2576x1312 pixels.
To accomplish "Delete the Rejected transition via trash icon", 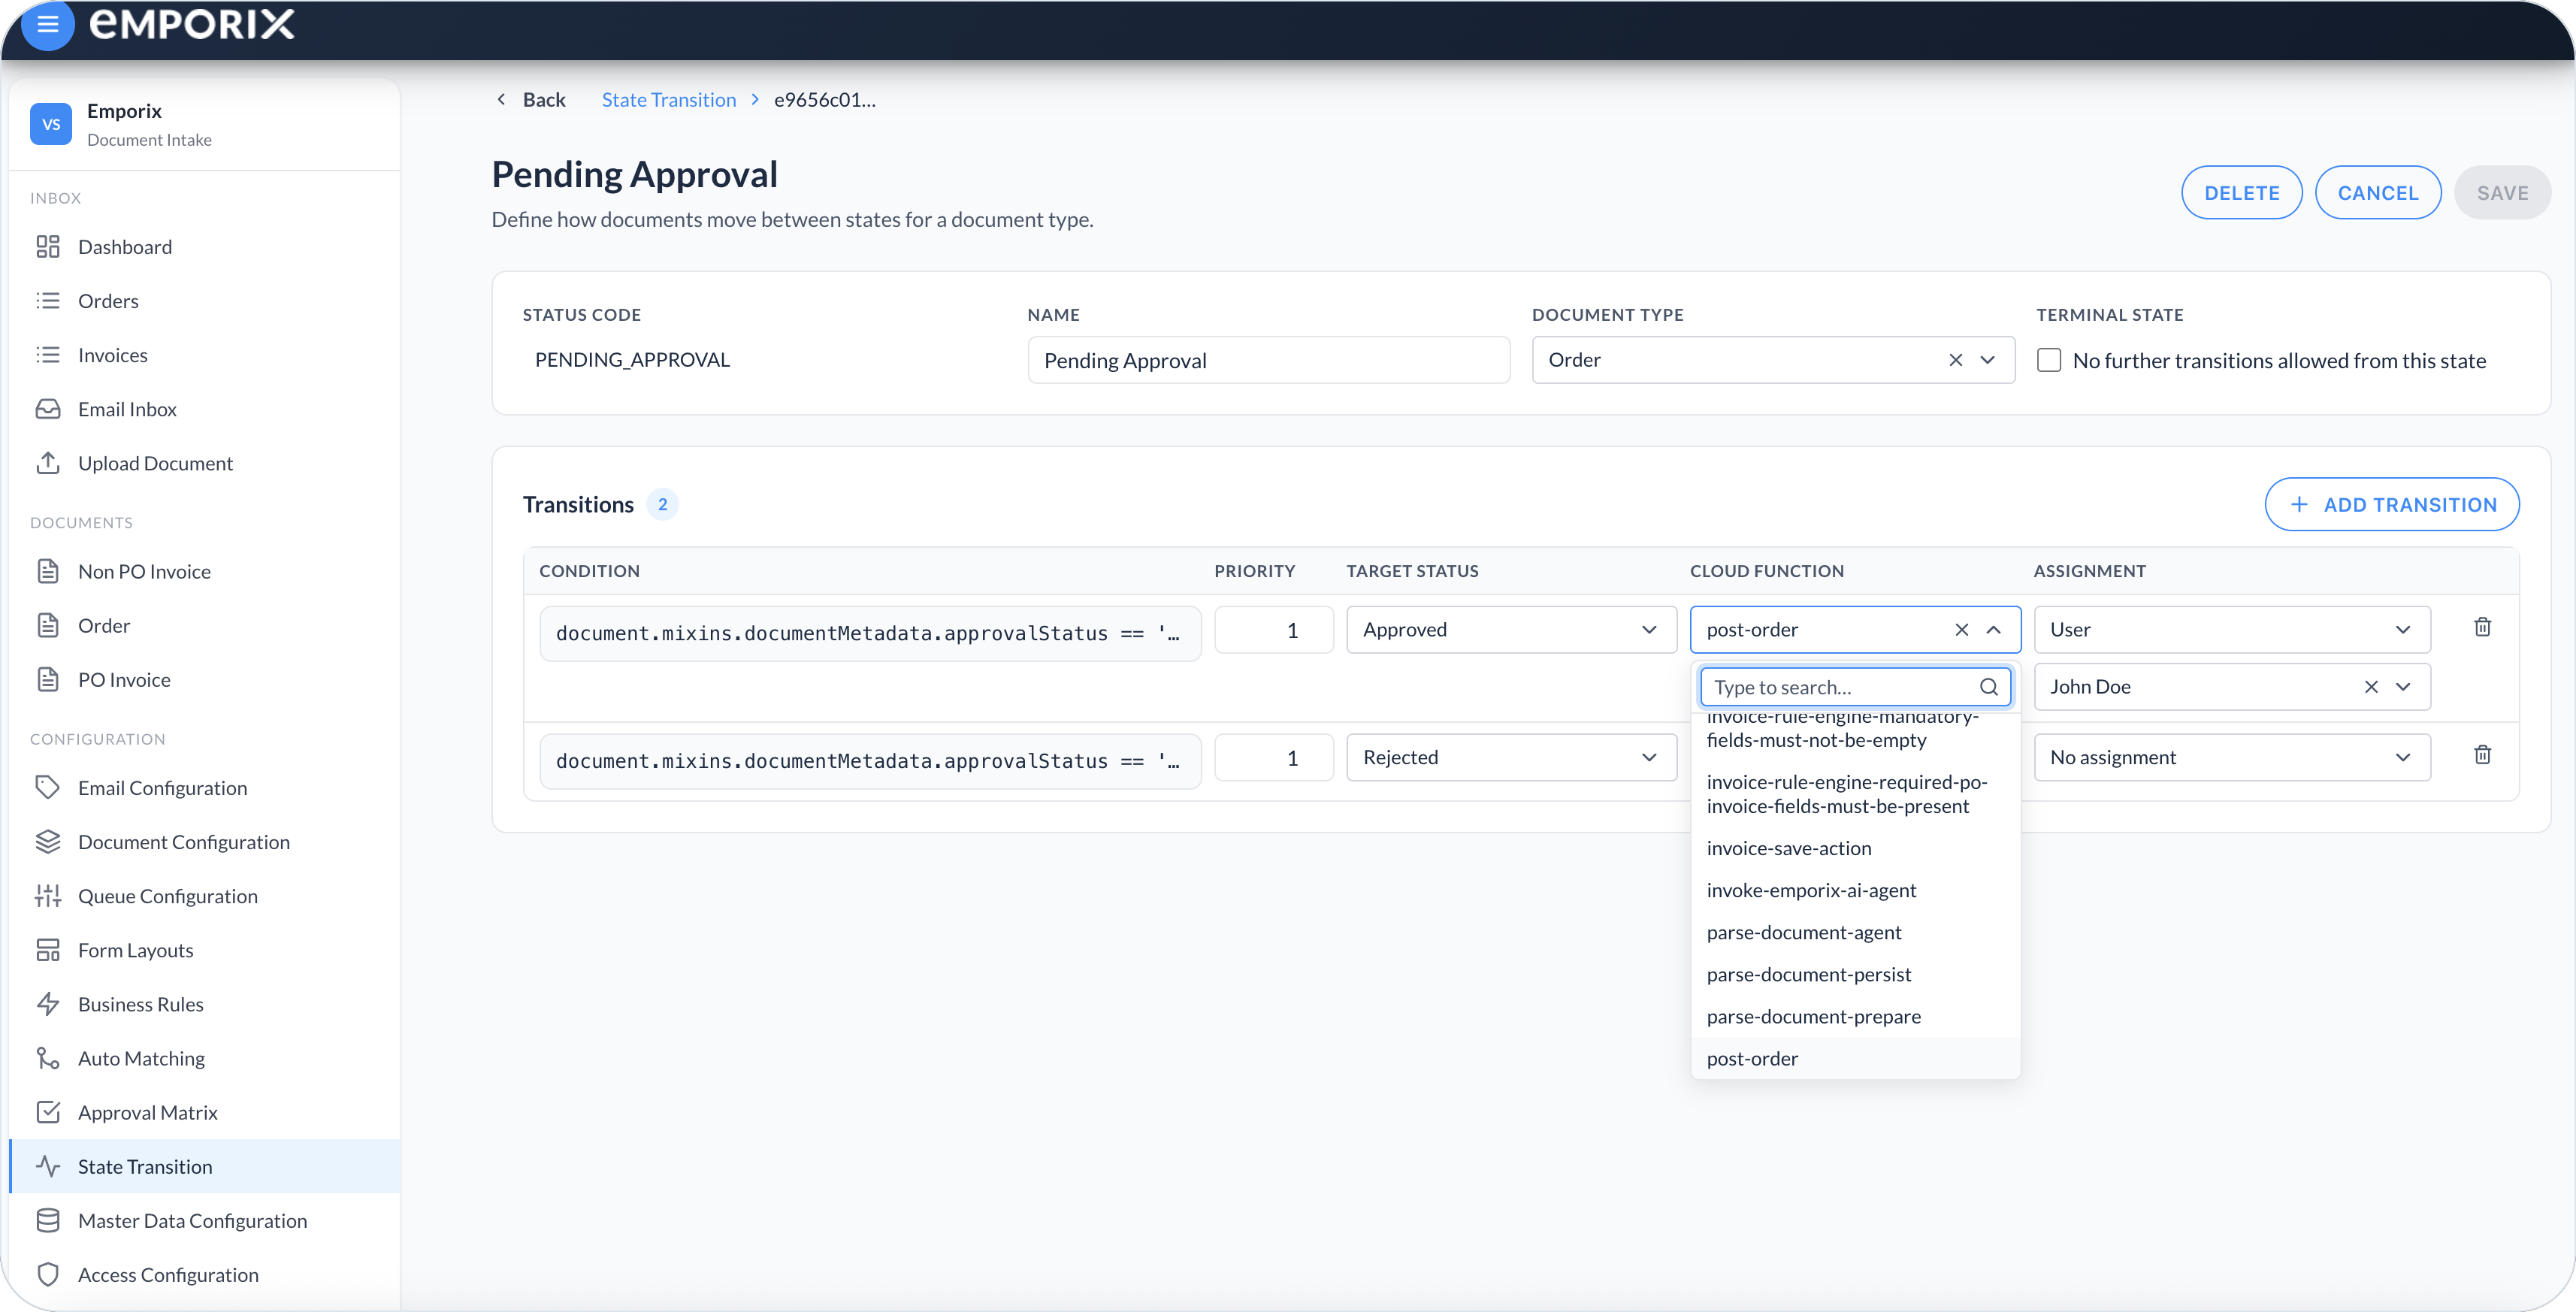I will pyautogui.click(x=2482, y=755).
